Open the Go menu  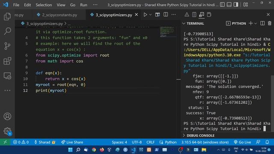[72, 5]
